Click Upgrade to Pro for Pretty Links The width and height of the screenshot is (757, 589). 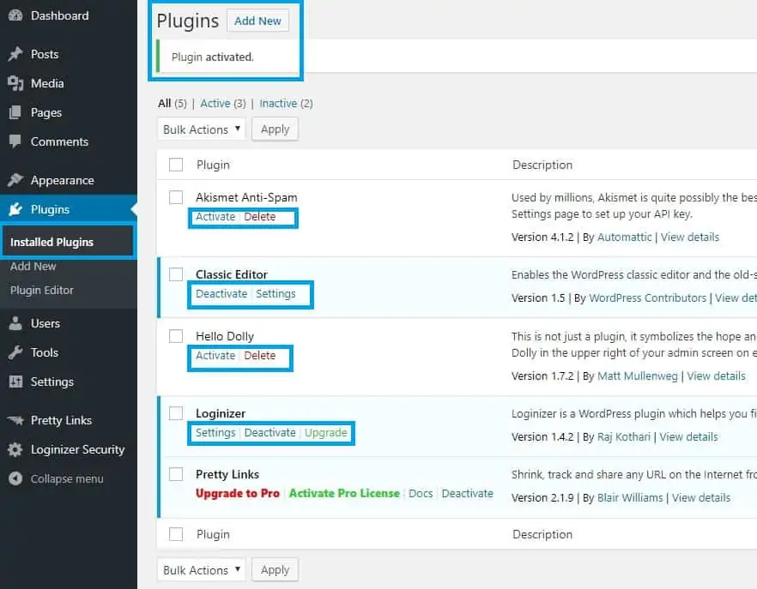(238, 494)
